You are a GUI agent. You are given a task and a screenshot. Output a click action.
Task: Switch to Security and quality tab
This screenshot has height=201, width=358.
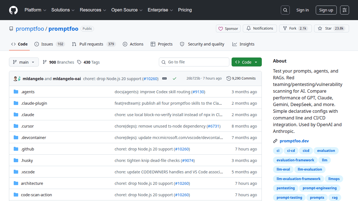point(202,44)
